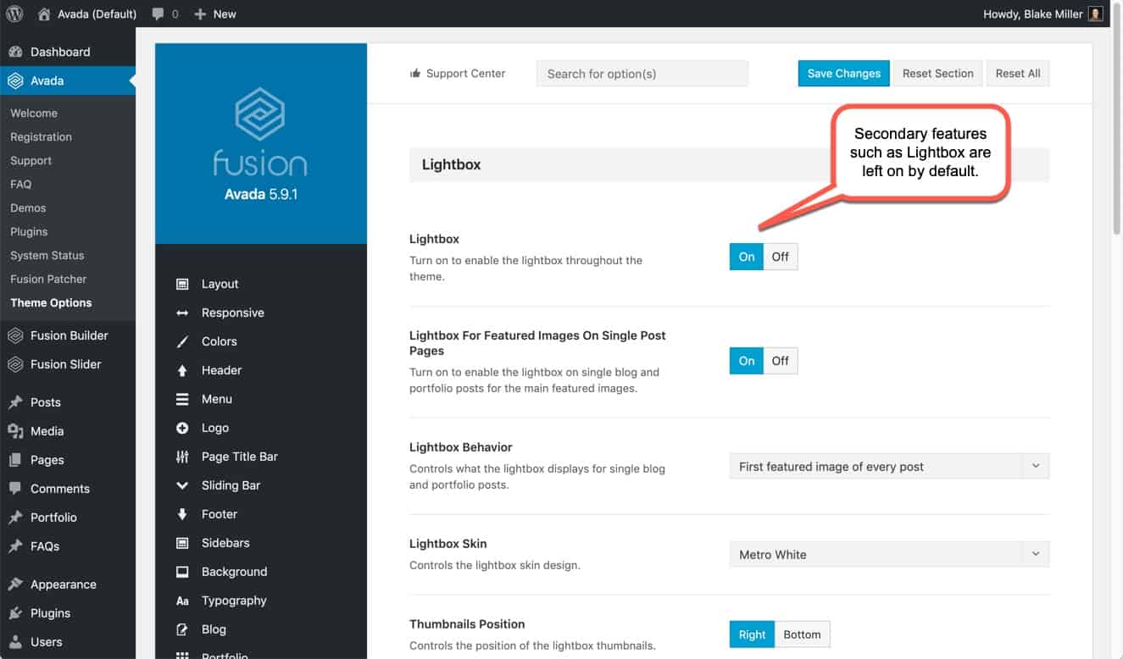
Task: Click the Blog section edit icon
Action: 182,629
